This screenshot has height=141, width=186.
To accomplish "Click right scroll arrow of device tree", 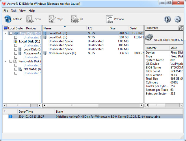I will point(39,105).
